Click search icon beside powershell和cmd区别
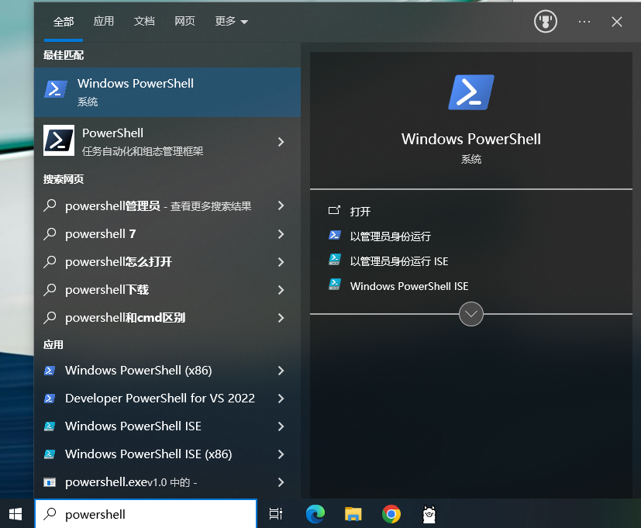Screen dimensions: 641x528 point(50,317)
